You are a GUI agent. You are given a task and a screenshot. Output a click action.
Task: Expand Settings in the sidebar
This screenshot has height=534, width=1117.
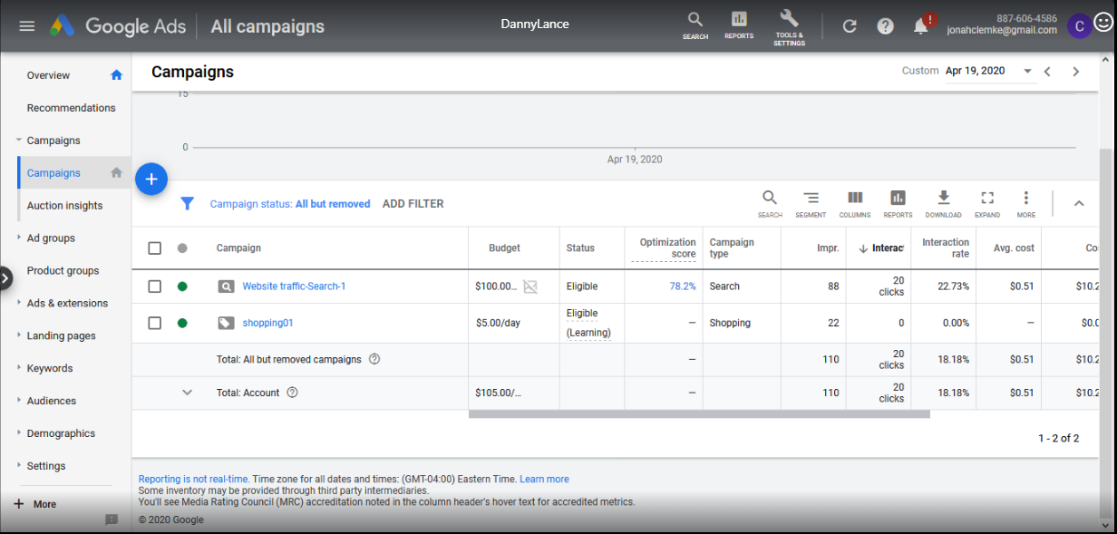[x=19, y=466]
